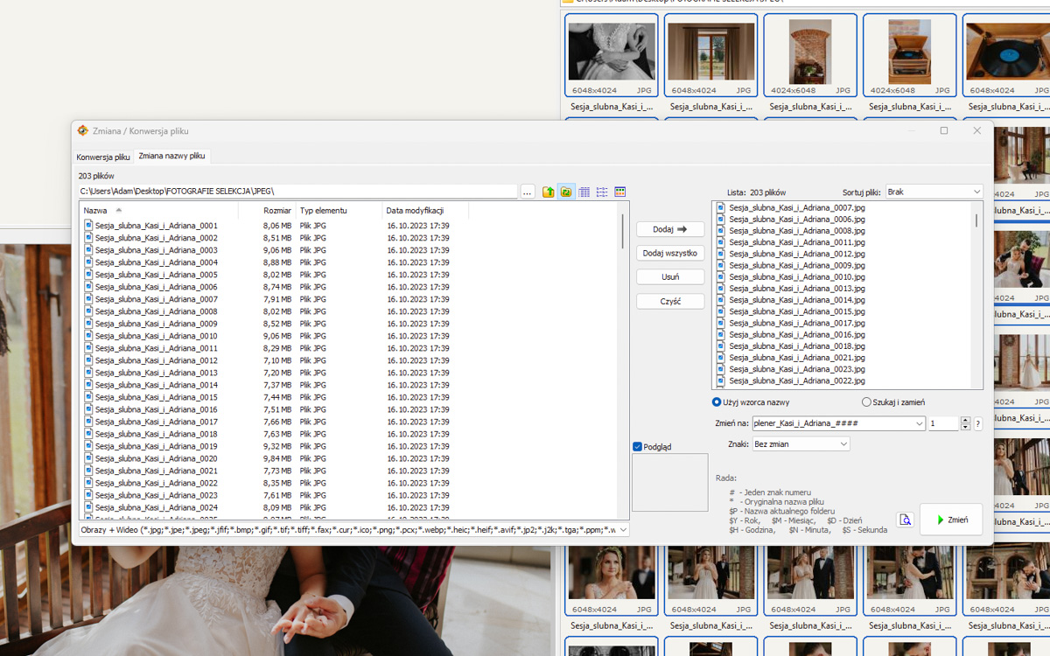
Task: Click the Czyść button
Action: click(670, 301)
